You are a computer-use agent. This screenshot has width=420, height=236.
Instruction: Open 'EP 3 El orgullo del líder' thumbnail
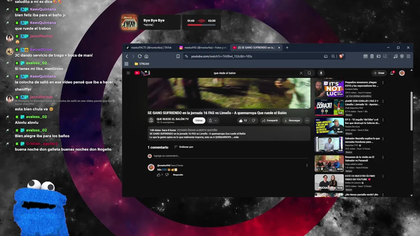(329, 126)
